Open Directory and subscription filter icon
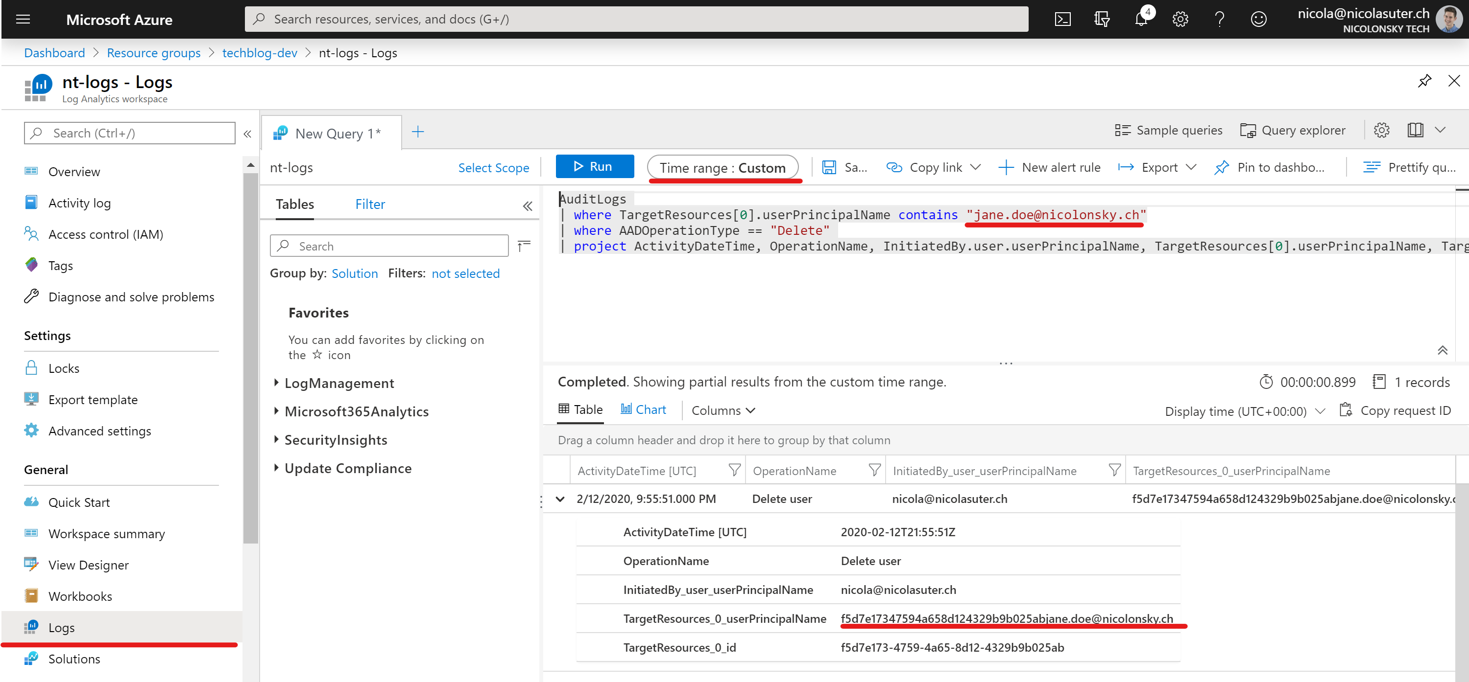 pyautogui.click(x=1102, y=20)
